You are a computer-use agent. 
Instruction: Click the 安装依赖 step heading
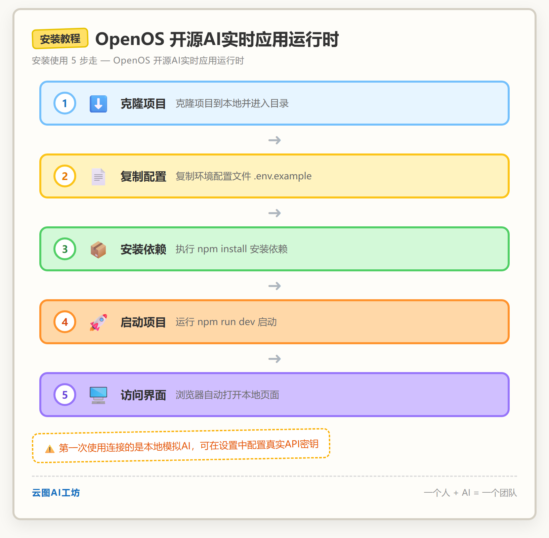[x=143, y=249]
